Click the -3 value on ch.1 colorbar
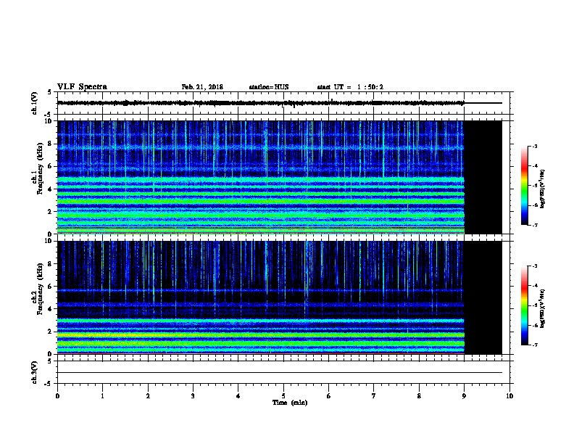This screenshot has height=444, width=574. [534, 146]
